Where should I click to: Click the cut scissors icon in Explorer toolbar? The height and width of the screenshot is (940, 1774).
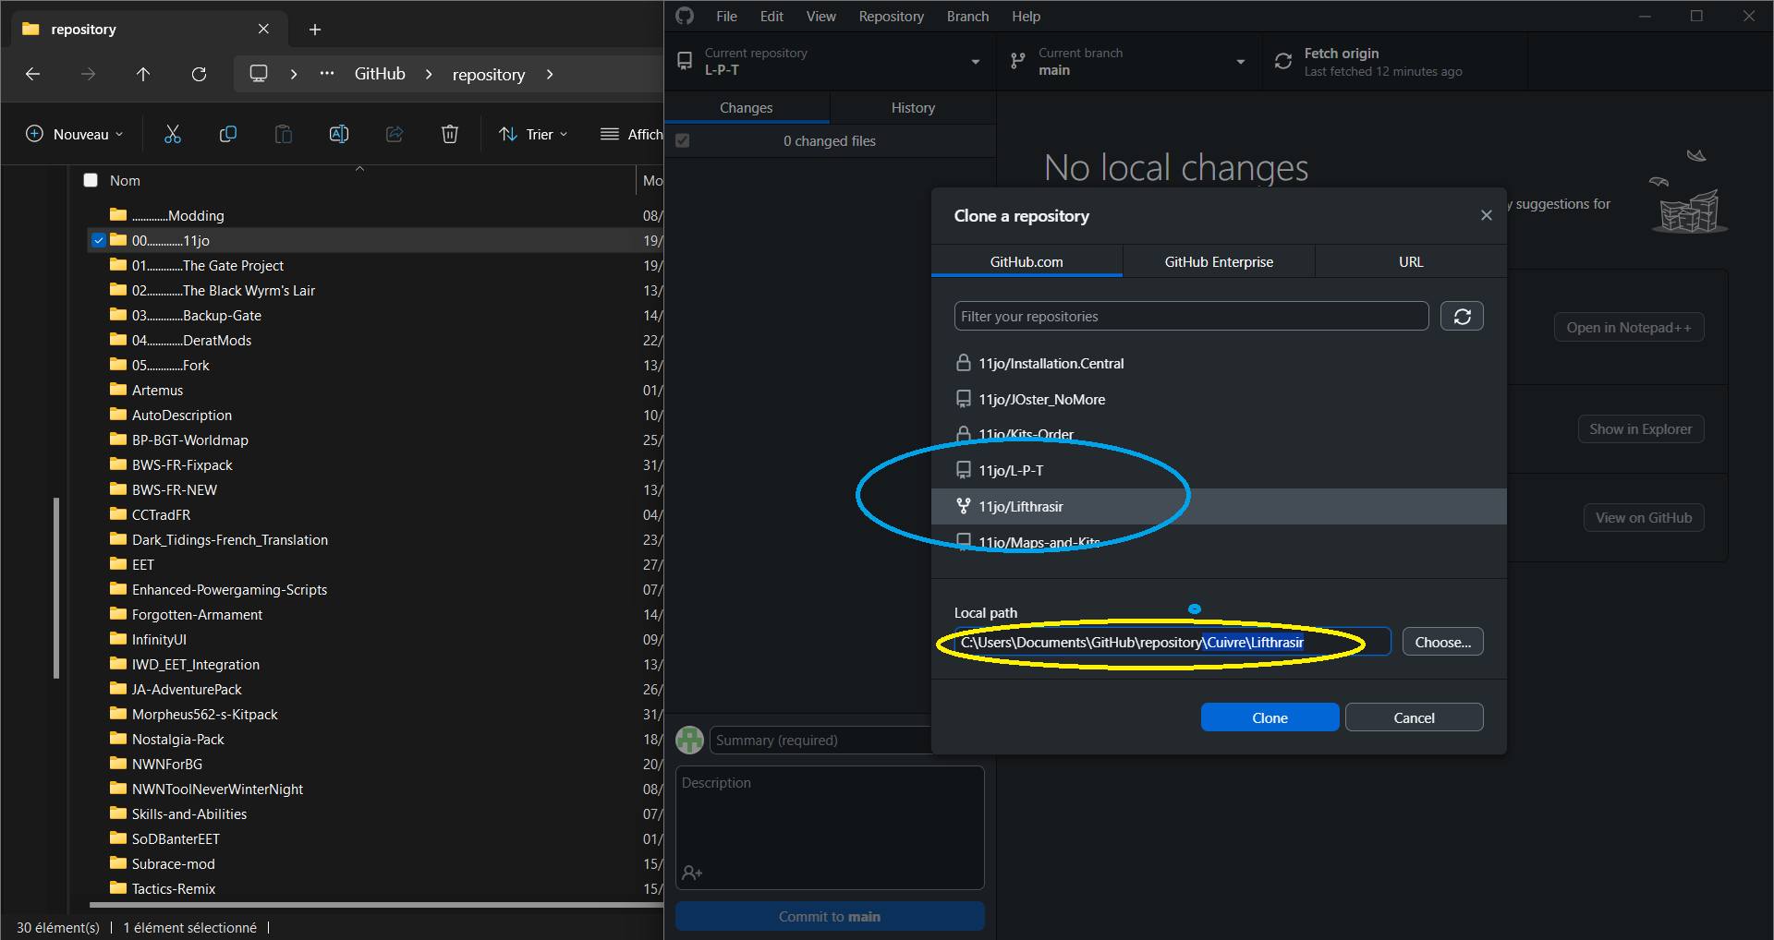click(x=173, y=134)
